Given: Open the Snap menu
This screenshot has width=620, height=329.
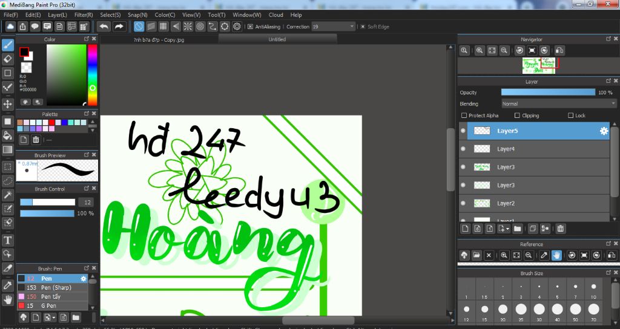Looking at the screenshot, I should [137, 15].
